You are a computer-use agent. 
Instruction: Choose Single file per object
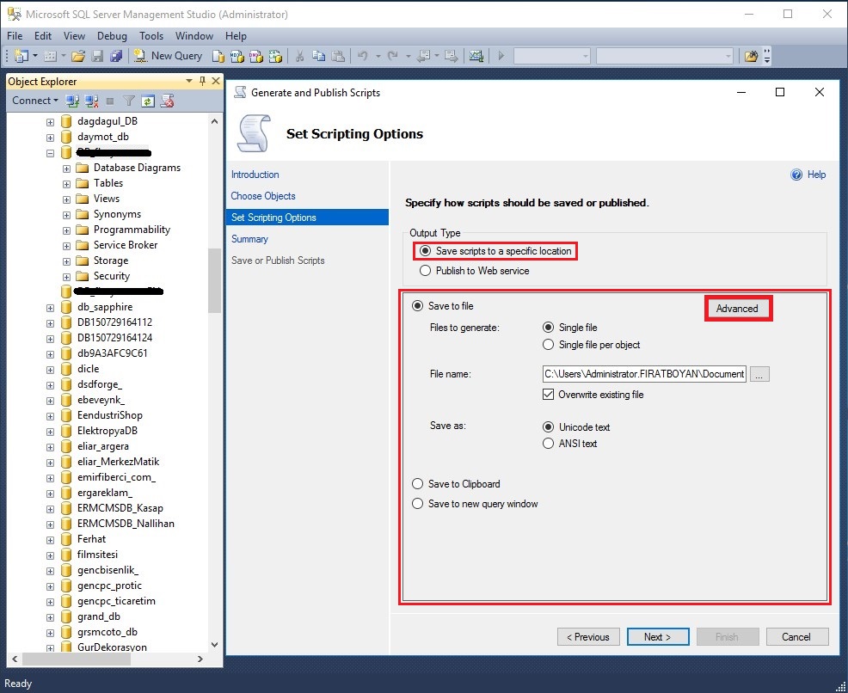pos(548,345)
